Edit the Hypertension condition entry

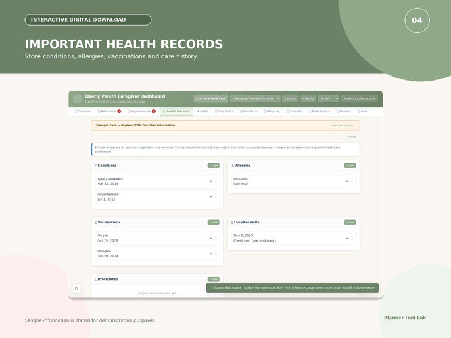pyautogui.click(x=211, y=197)
